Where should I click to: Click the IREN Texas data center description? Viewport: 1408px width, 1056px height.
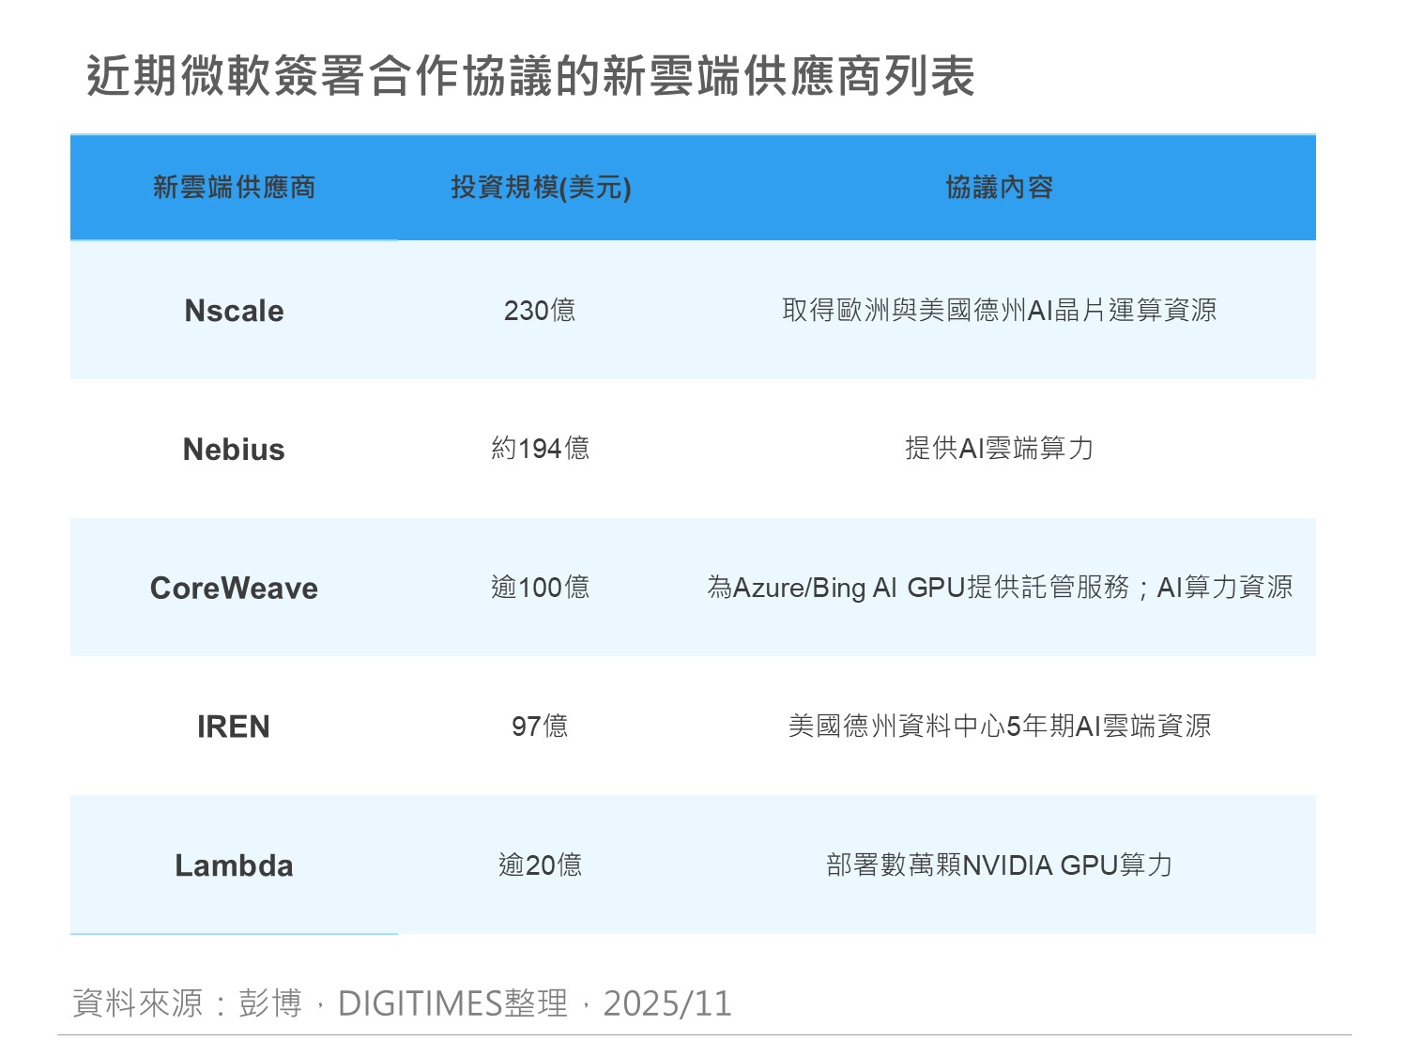(x=999, y=727)
